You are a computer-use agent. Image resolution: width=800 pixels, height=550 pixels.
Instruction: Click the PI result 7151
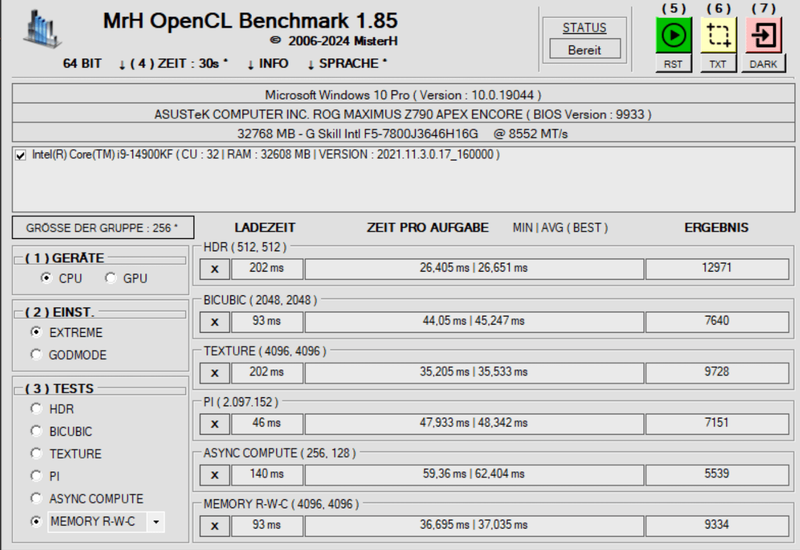coord(717,424)
